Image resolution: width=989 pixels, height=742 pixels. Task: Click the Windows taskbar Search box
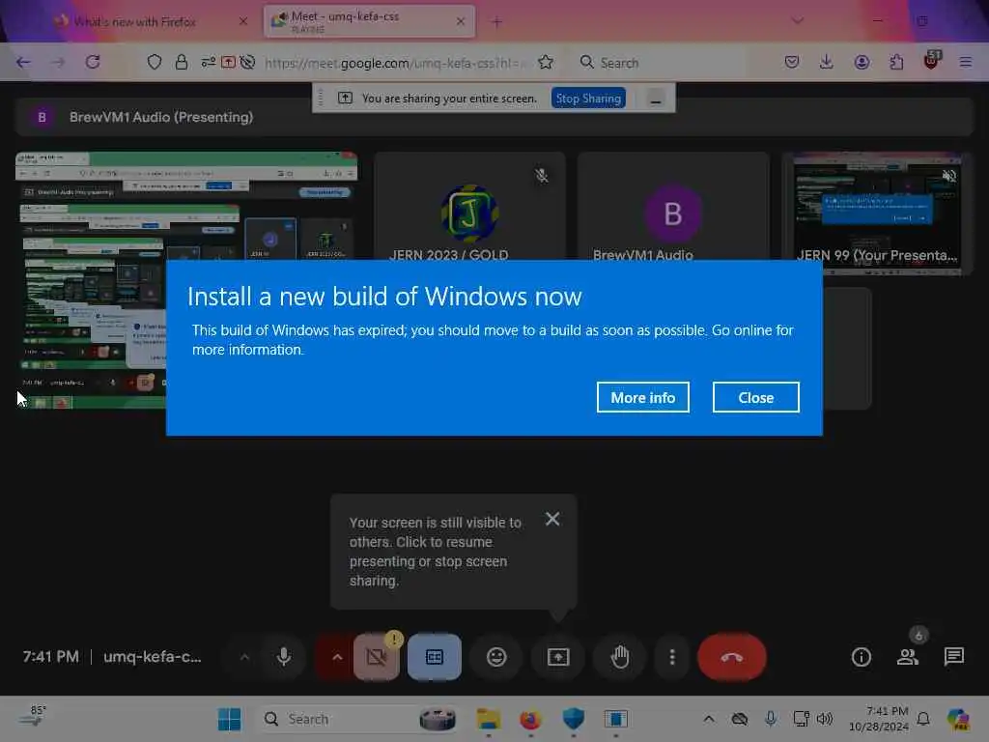point(358,719)
